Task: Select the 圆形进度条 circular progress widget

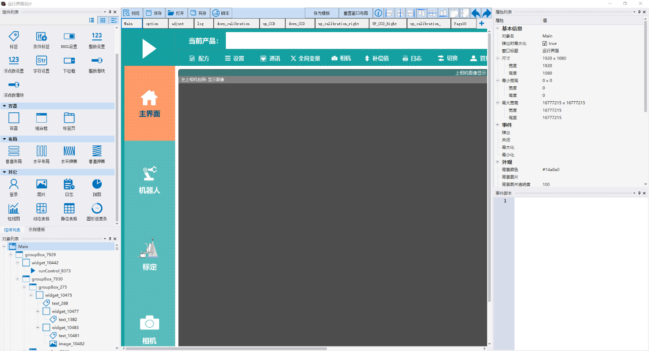Action: (x=97, y=211)
